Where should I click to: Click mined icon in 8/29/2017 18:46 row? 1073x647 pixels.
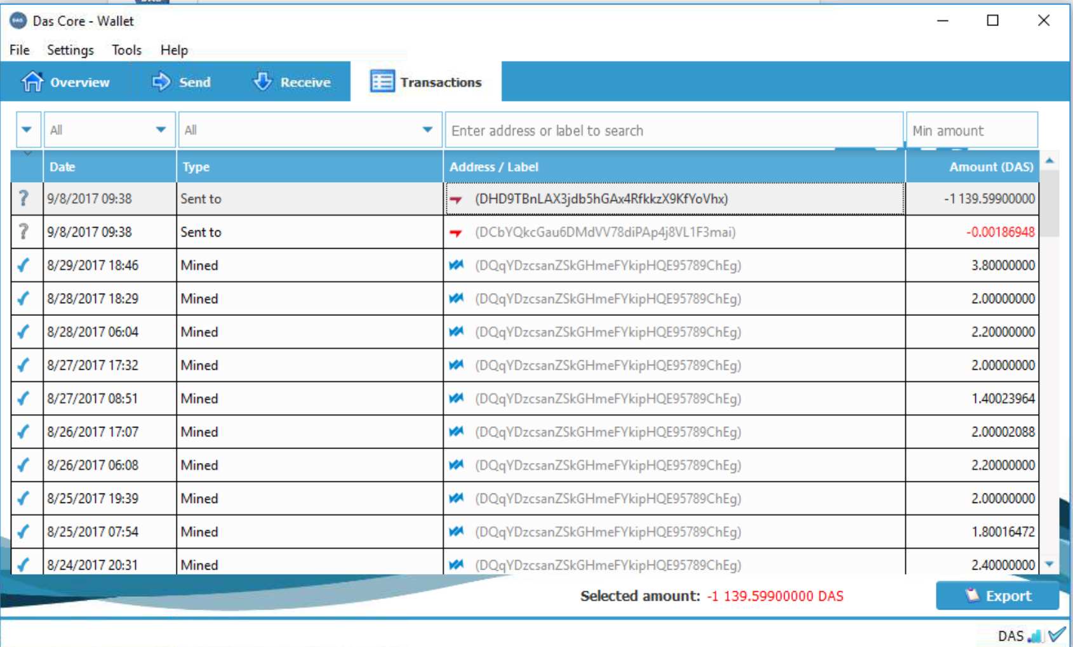click(x=457, y=265)
